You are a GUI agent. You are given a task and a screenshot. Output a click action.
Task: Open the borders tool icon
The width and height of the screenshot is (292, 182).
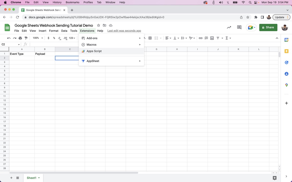coord(150,38)
